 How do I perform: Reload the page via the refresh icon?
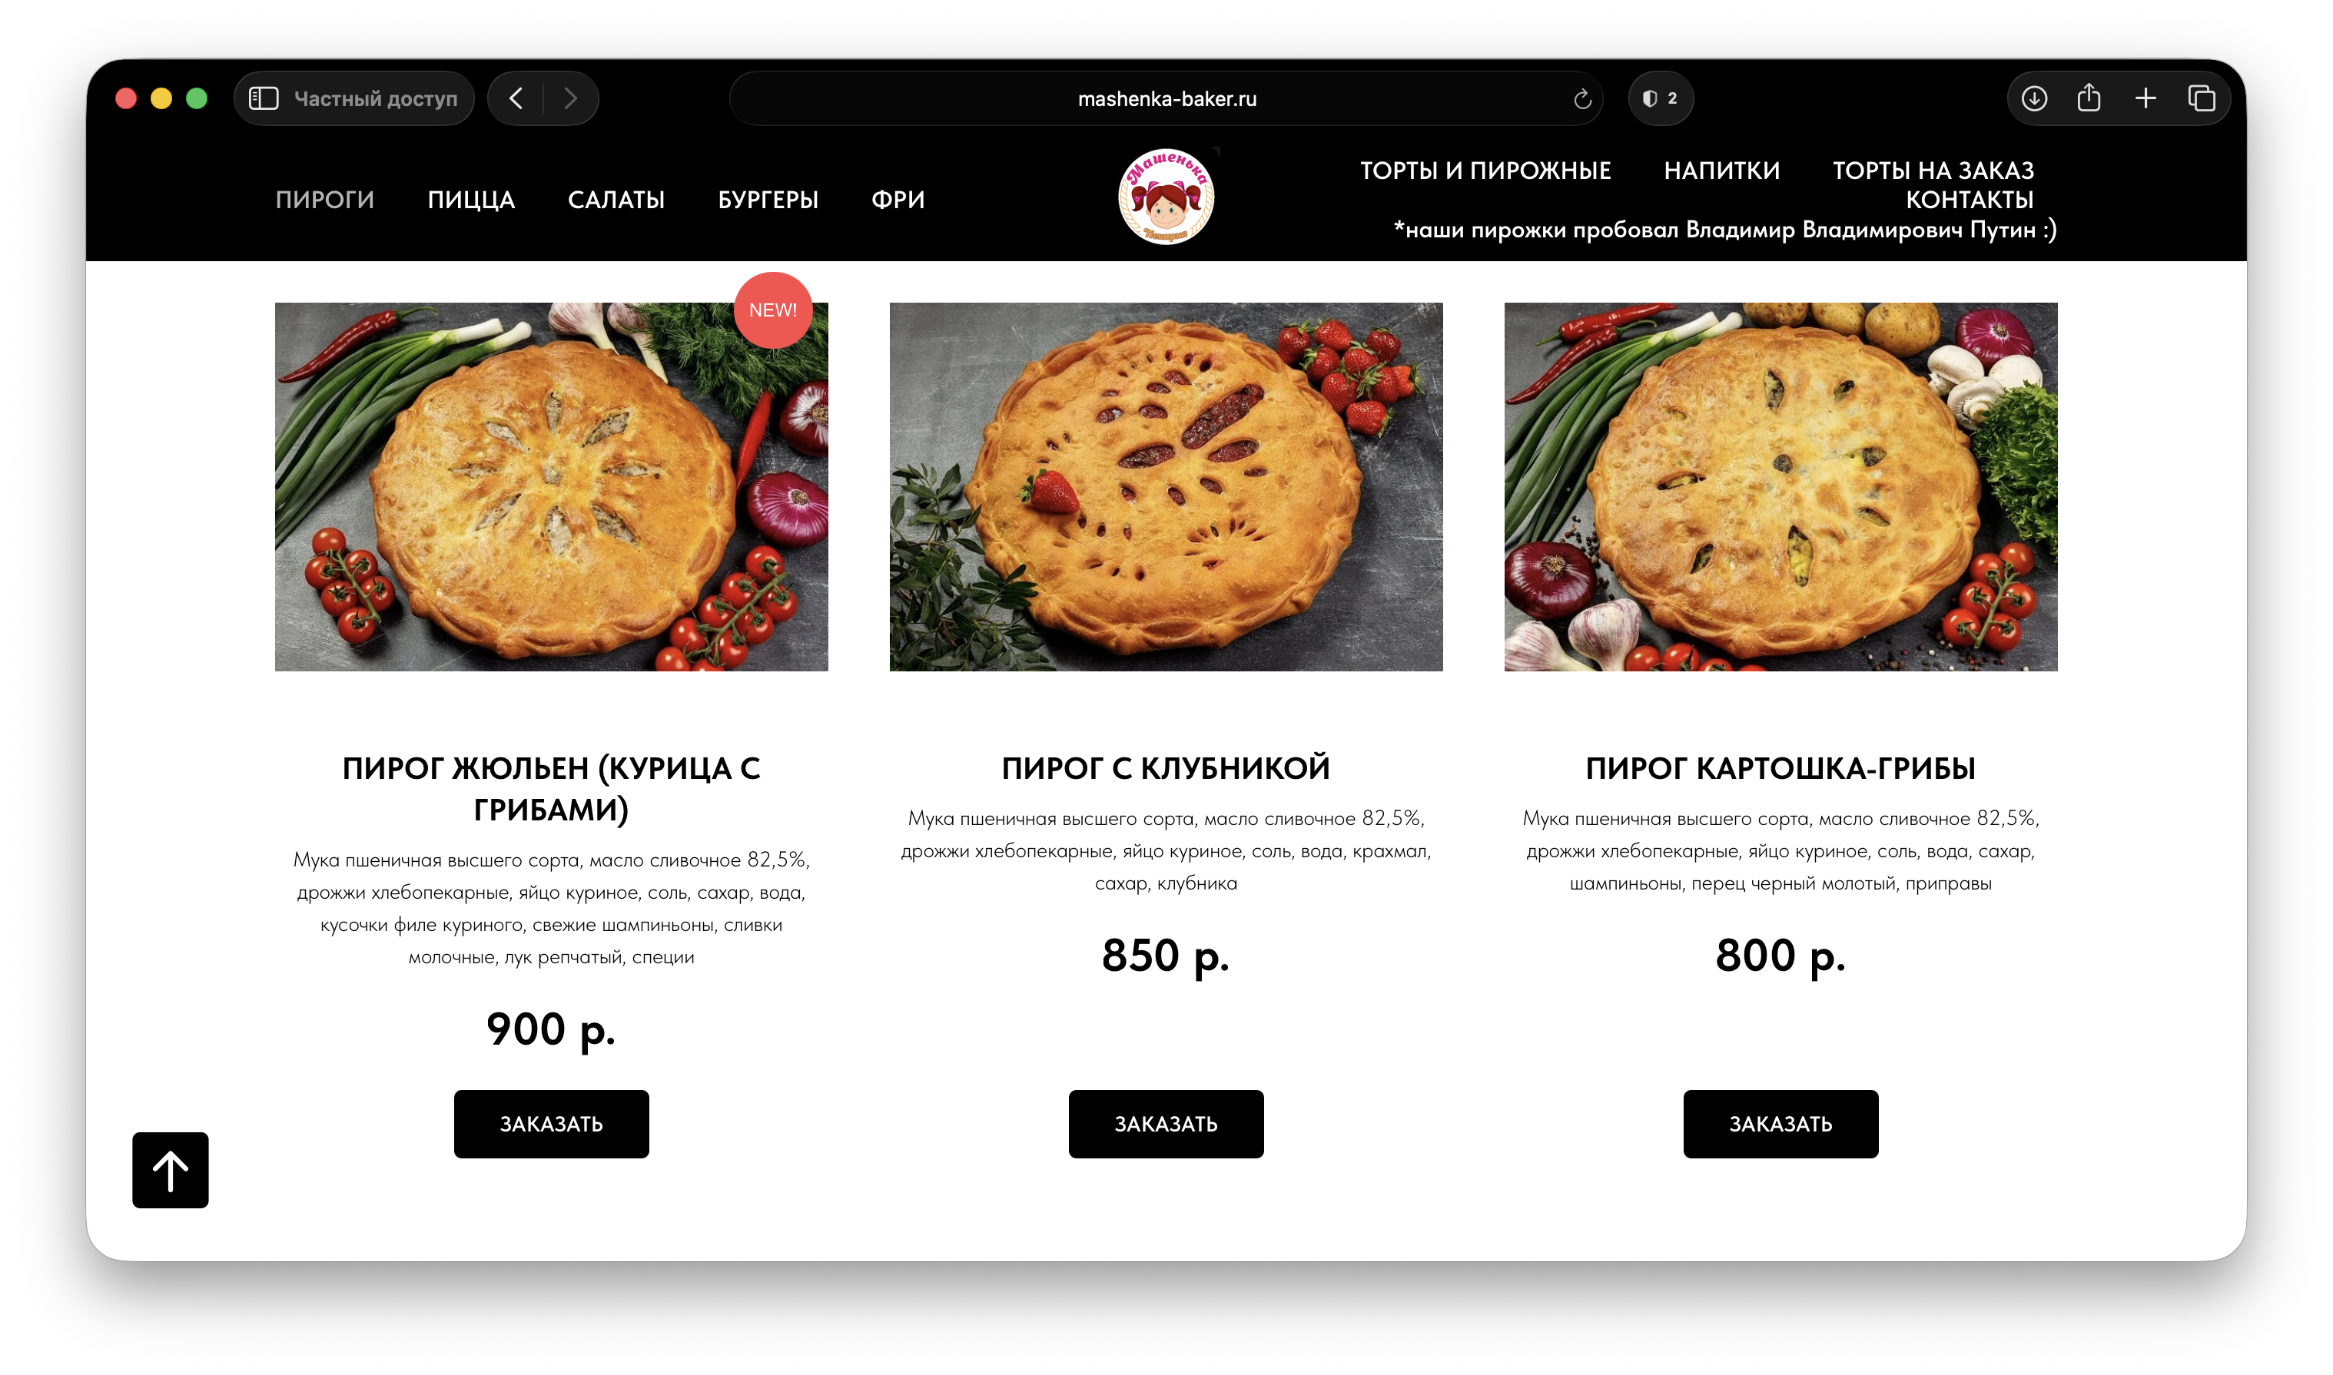point(1582,98)
